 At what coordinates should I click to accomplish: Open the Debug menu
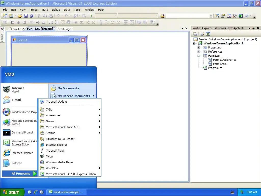[x=56, y=10]
